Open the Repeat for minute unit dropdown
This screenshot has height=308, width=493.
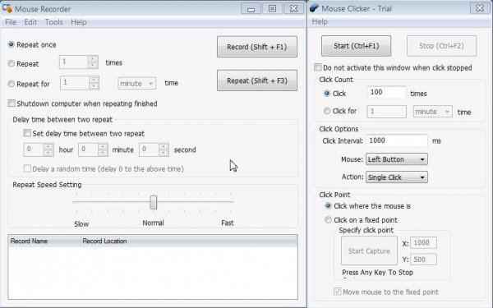point(136,83)
